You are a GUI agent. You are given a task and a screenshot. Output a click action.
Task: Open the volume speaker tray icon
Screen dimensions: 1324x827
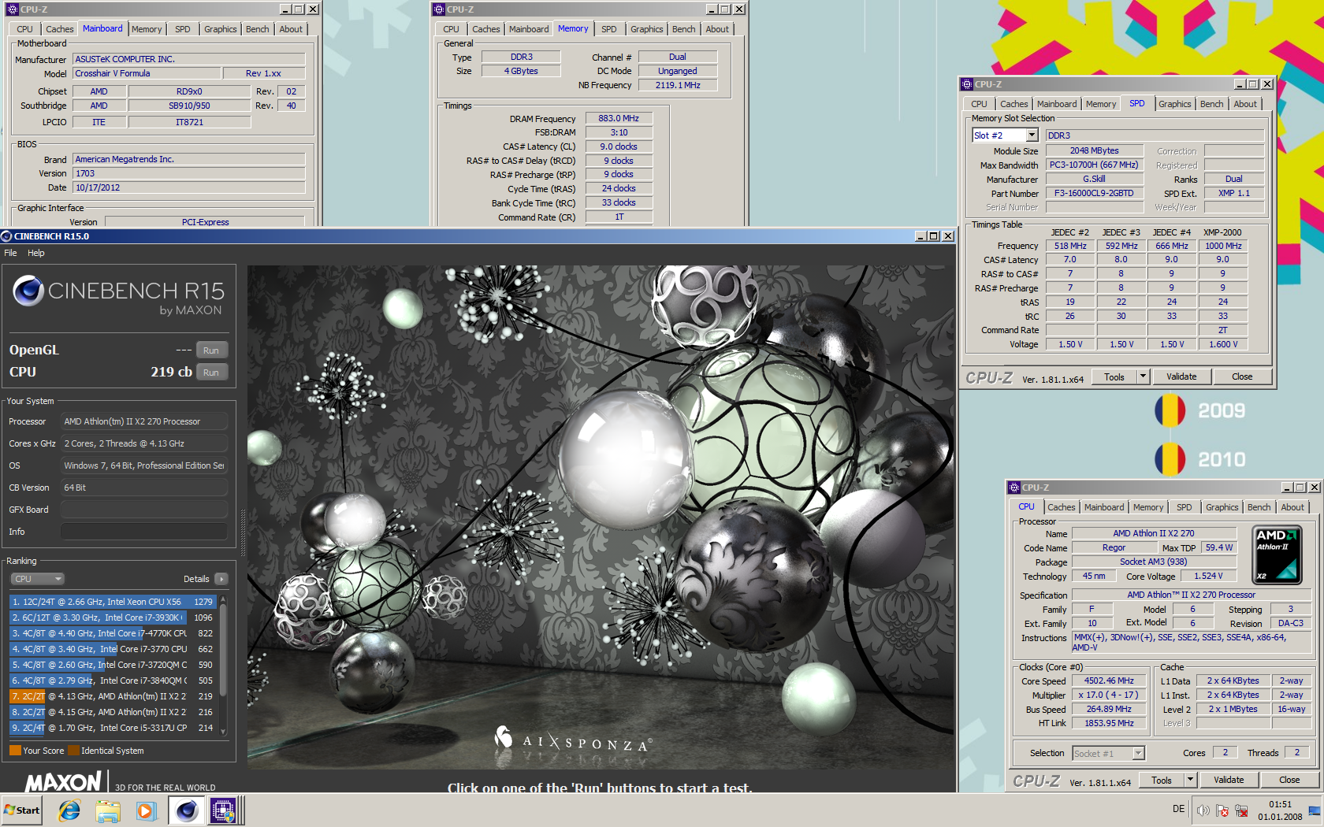(x=1203, y=810)
